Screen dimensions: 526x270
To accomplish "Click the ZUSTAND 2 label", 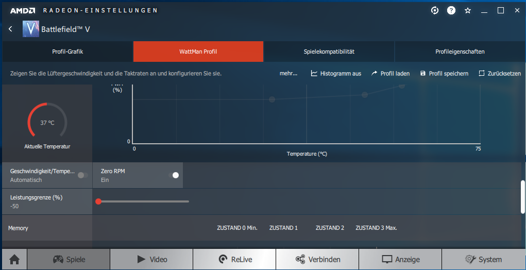I will pos(330,228).
